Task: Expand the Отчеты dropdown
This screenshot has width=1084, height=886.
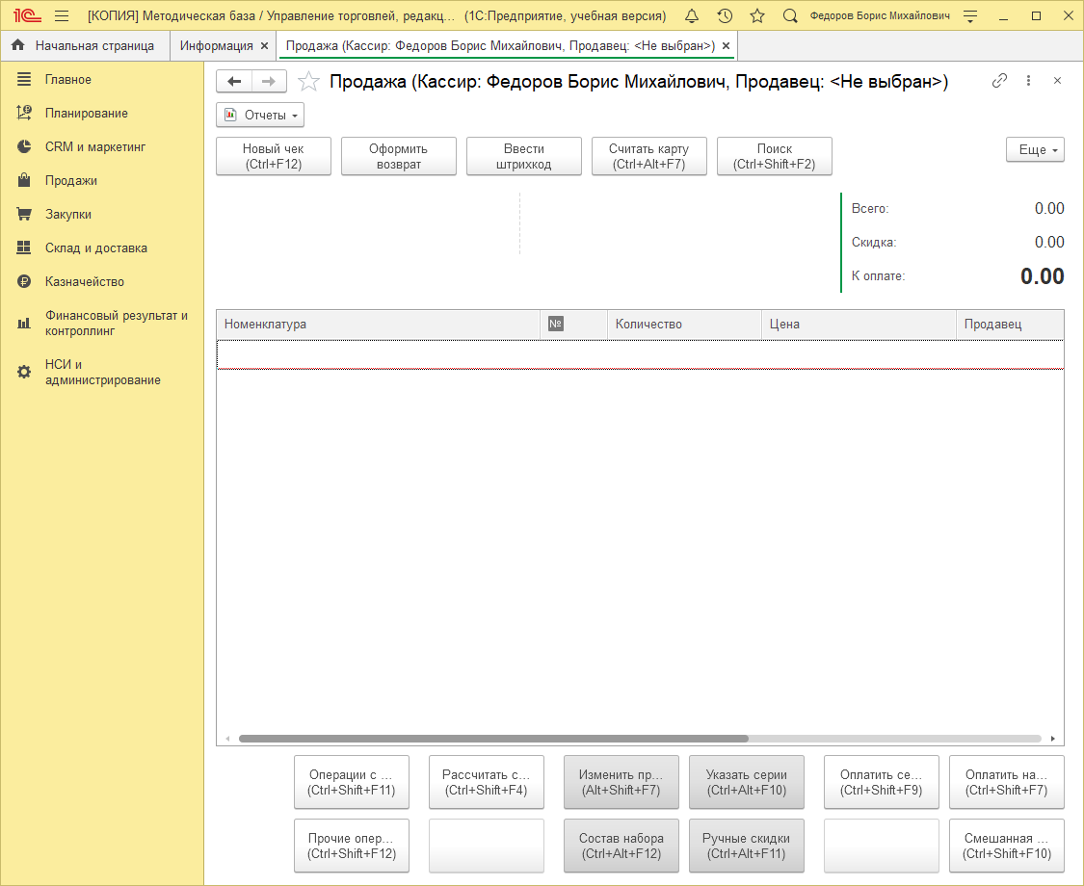Action: point(260,116)
